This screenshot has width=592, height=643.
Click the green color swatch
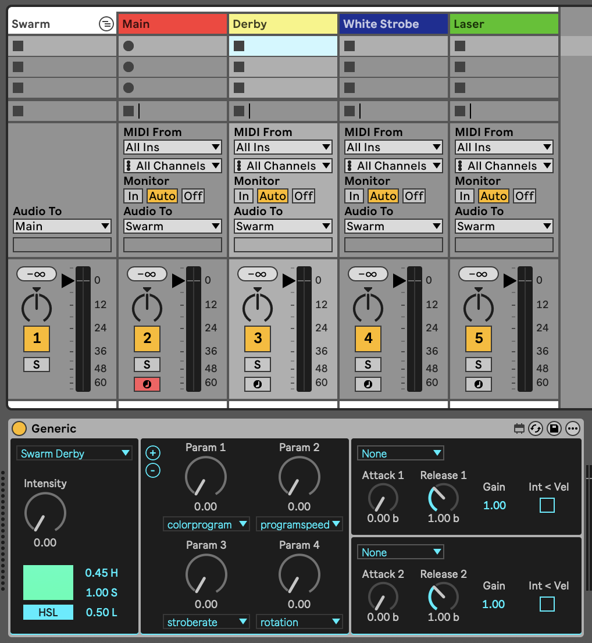point(48,583)
